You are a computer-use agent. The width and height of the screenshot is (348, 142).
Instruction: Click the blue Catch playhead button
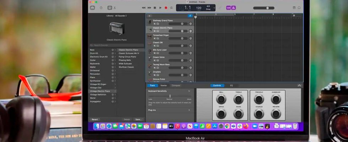coord(190,16)
